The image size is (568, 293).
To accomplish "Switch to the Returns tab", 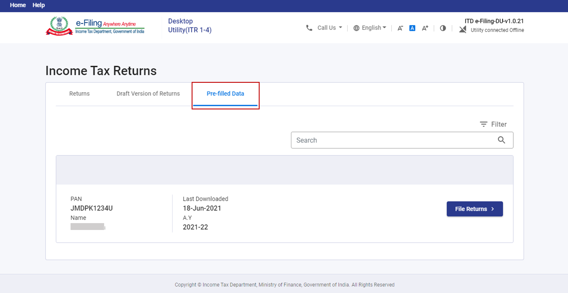I will pos(79,93).
